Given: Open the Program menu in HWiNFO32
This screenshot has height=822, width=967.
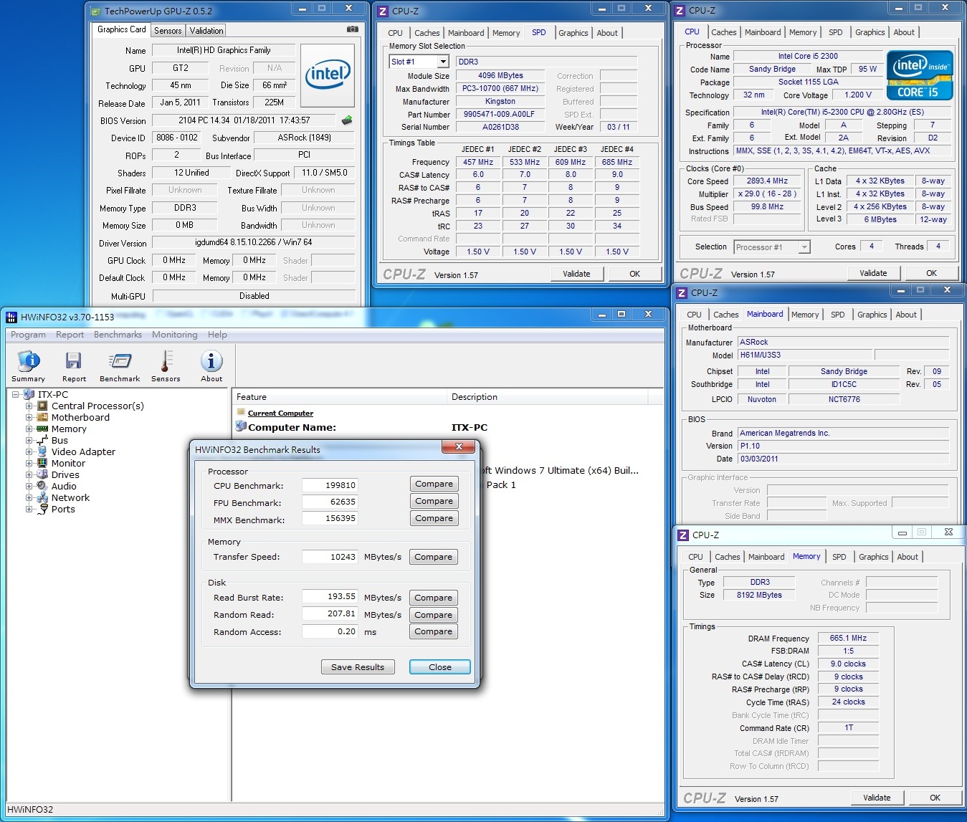Looking at the screenshot, I should click(x=28, y=335).
